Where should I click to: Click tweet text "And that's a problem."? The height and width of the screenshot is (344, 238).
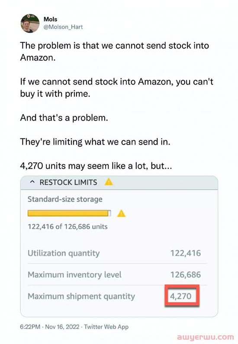click(64, 118)
